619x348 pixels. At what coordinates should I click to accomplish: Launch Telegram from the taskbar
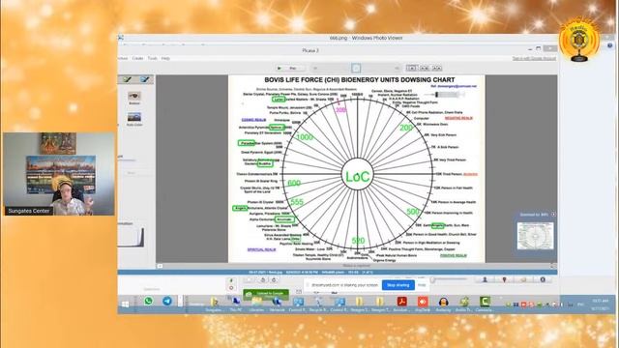click(x=167, y=301)
